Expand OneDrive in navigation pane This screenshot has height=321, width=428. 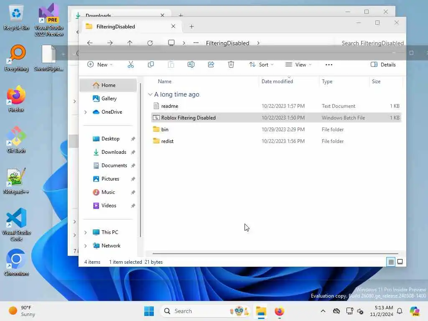tap(85, 112)
